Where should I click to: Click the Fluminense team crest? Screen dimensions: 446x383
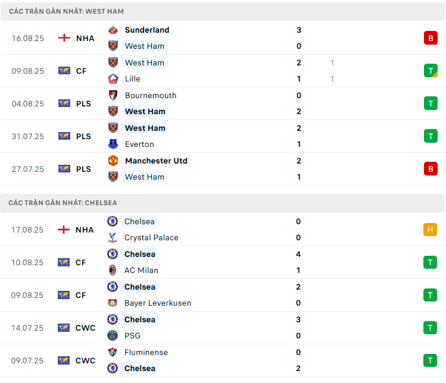113,352
